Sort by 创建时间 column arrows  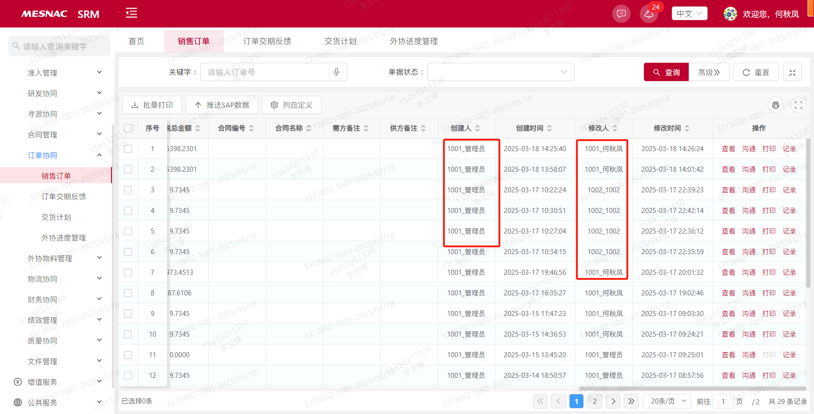tap(549, 128)
